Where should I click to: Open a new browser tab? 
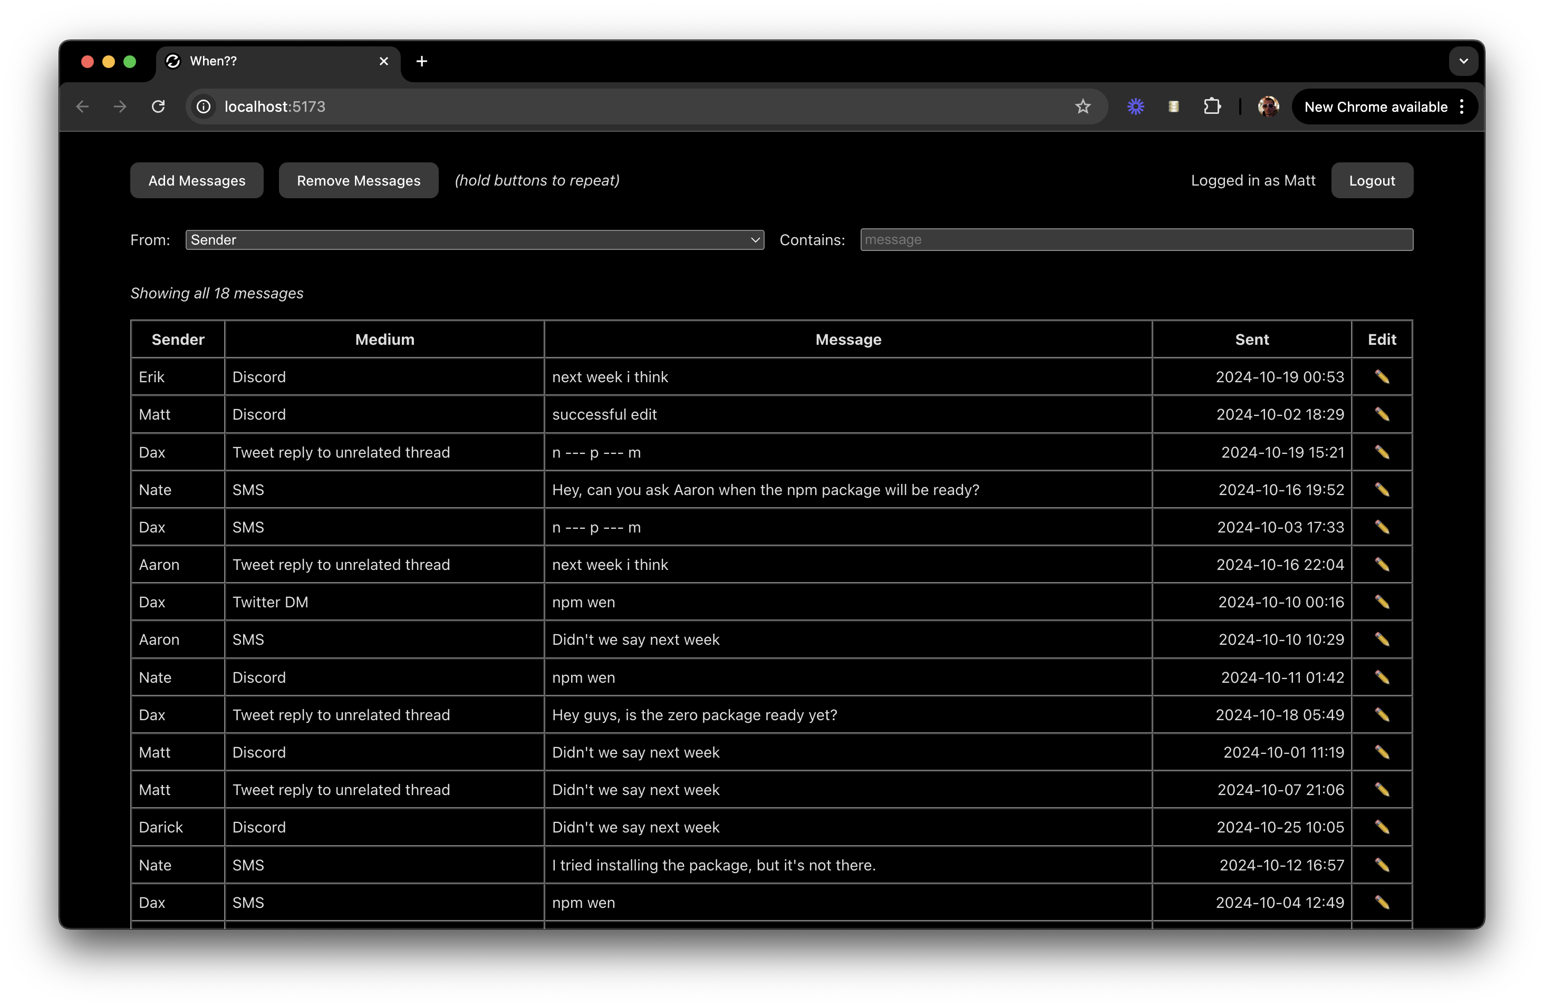point(422,61)
